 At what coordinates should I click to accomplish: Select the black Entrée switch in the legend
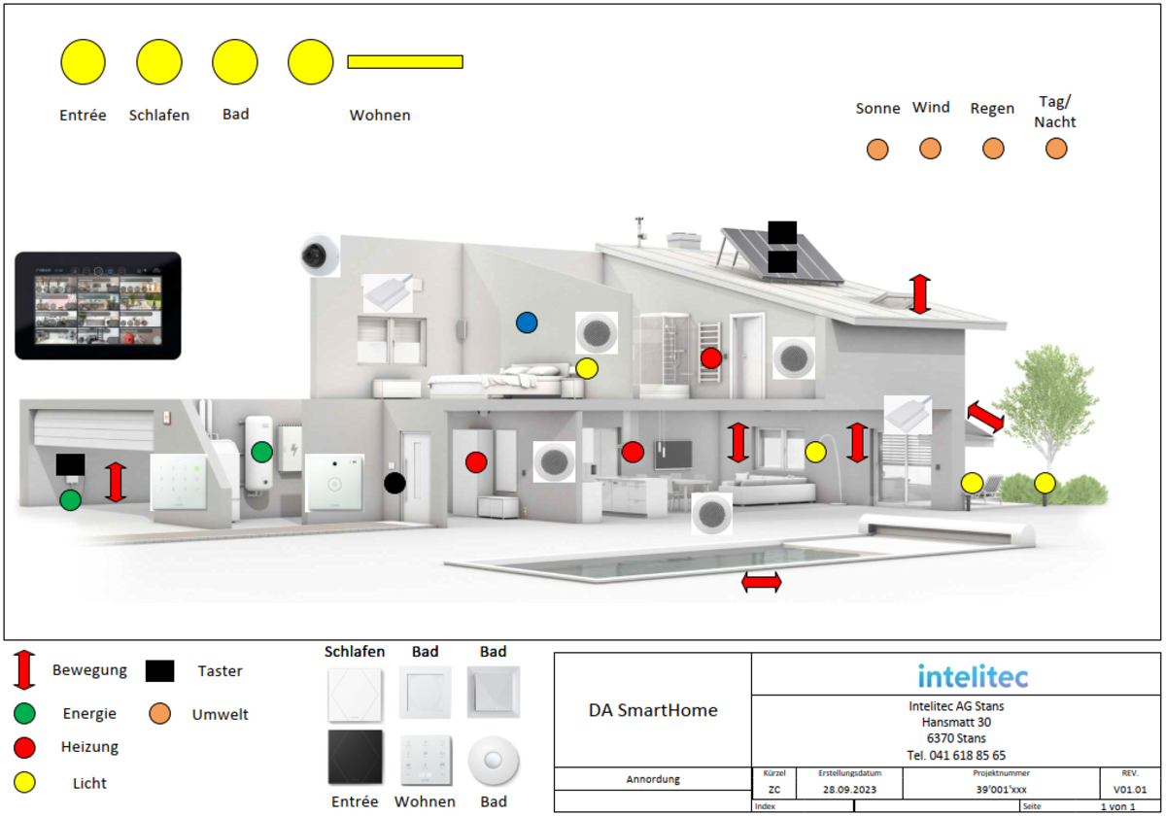click(355, 758)
